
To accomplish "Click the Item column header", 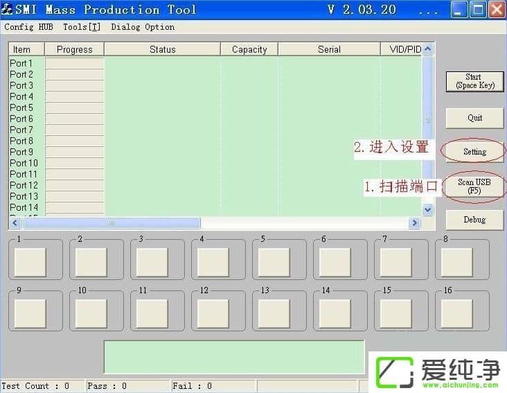I will pyautogui.click(x=26, y=49).
